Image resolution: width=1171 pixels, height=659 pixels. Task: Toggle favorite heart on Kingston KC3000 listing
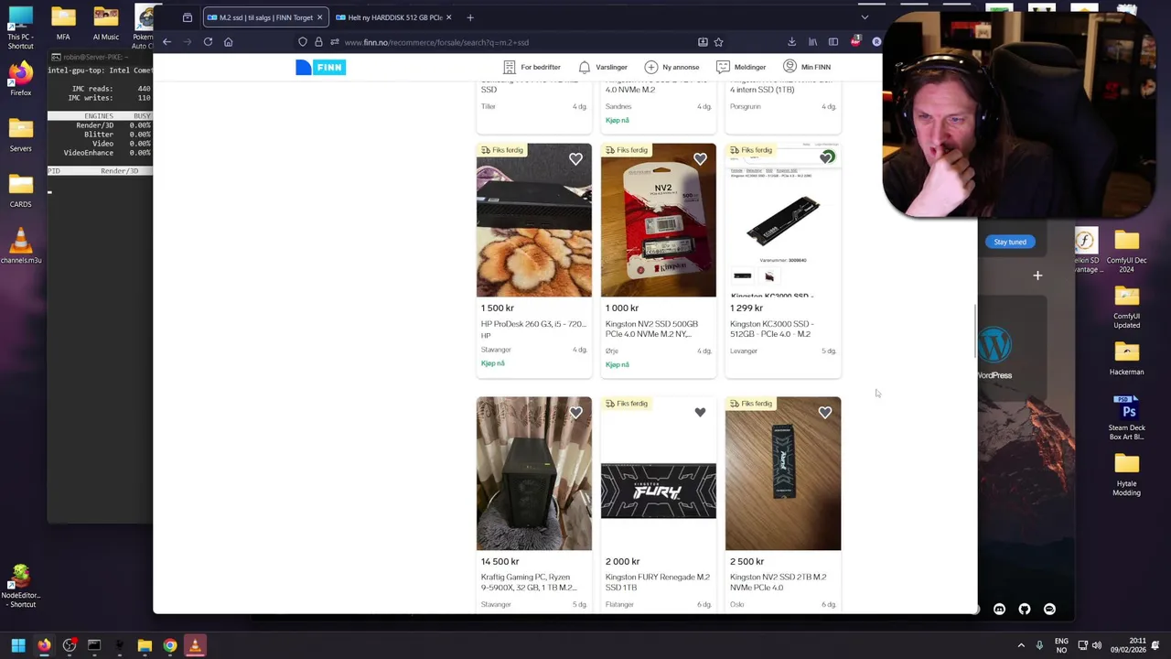point(826,157)
